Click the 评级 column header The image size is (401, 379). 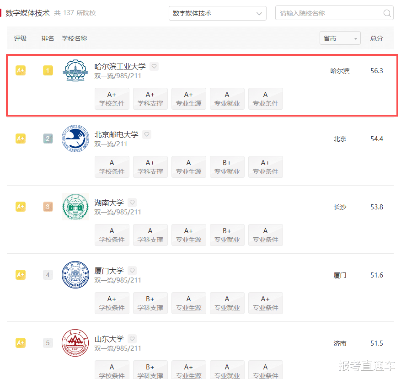20,38
